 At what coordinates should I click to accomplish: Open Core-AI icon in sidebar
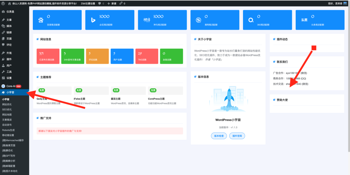tap(3, 86)
